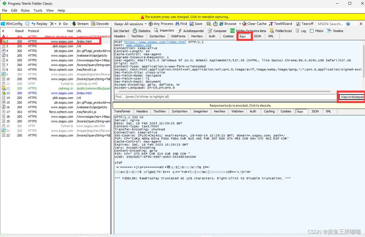
Task: Click the timer stopwatch icon
Action: (215, 24)
